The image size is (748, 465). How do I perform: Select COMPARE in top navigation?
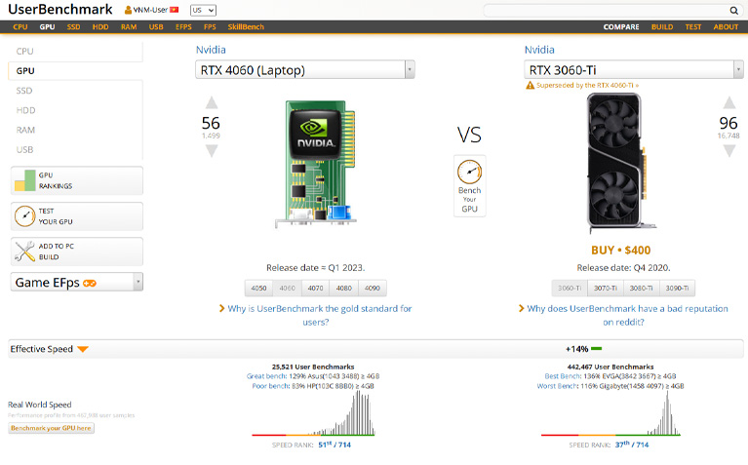621,27
